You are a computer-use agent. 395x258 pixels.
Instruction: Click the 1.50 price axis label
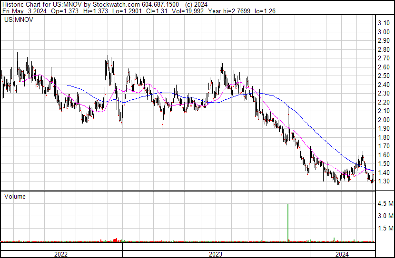384,164
